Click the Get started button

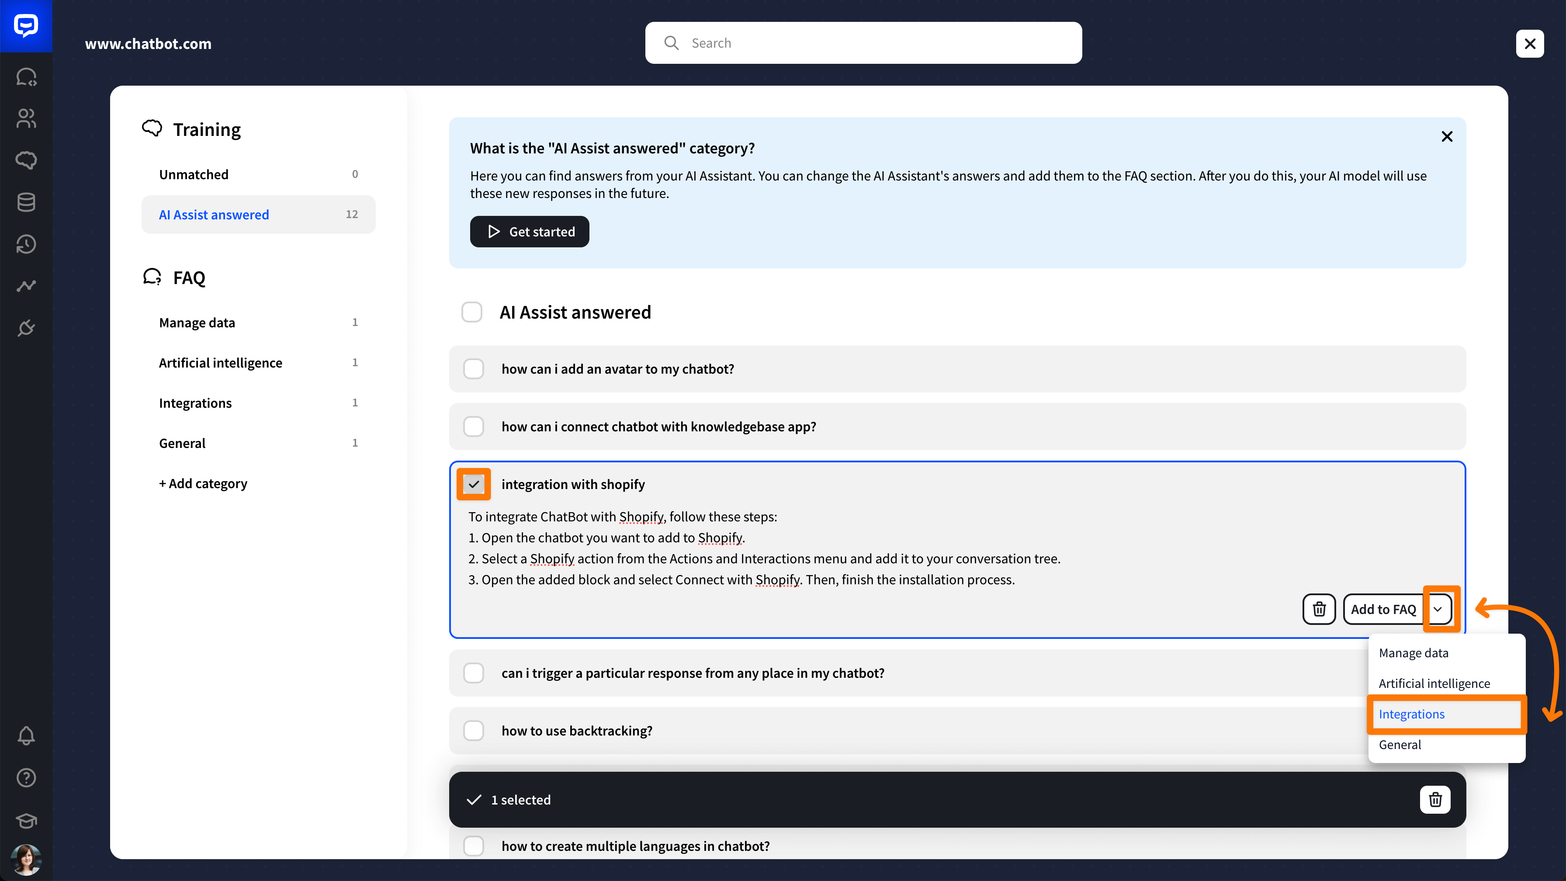530,232
